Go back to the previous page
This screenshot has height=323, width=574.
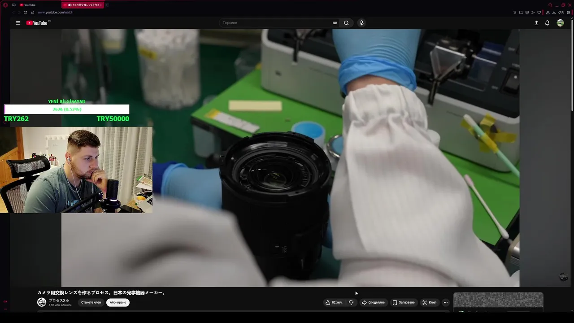(13, 13)
